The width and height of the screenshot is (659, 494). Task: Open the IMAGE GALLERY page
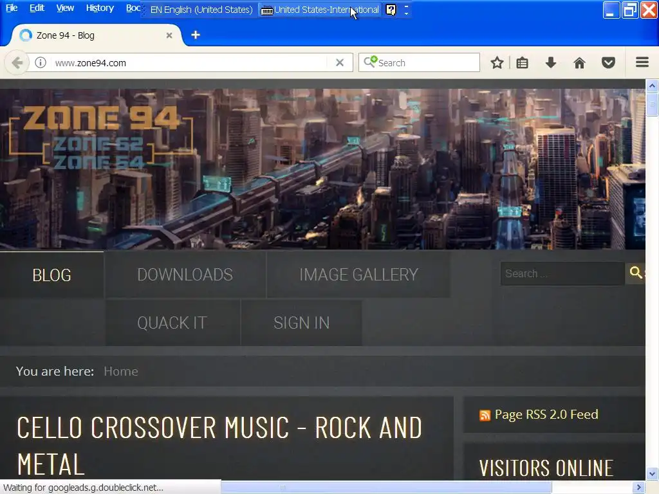point(358,275)
